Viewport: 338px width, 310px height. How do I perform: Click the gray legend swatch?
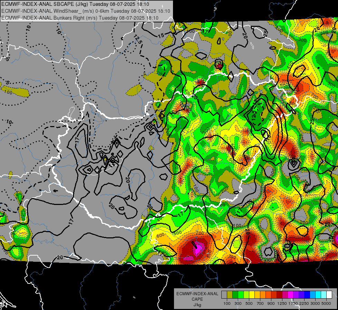224,294
